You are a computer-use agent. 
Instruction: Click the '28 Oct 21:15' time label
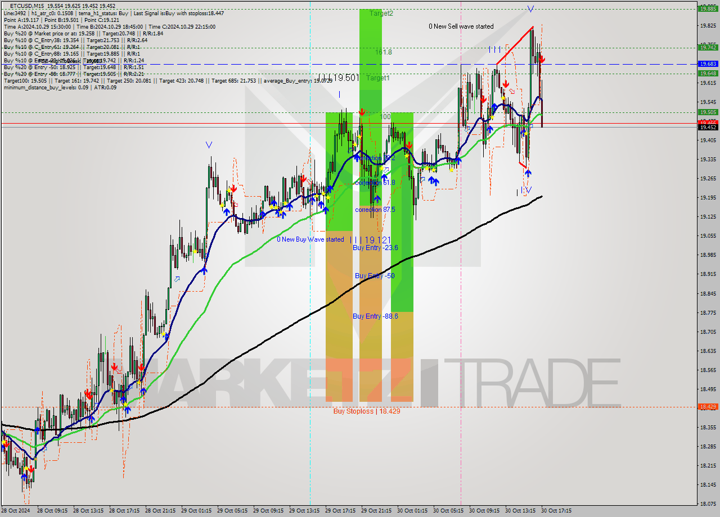click(161, 511)
